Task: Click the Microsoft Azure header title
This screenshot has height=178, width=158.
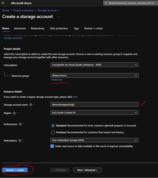Action: tap(21, 3)
